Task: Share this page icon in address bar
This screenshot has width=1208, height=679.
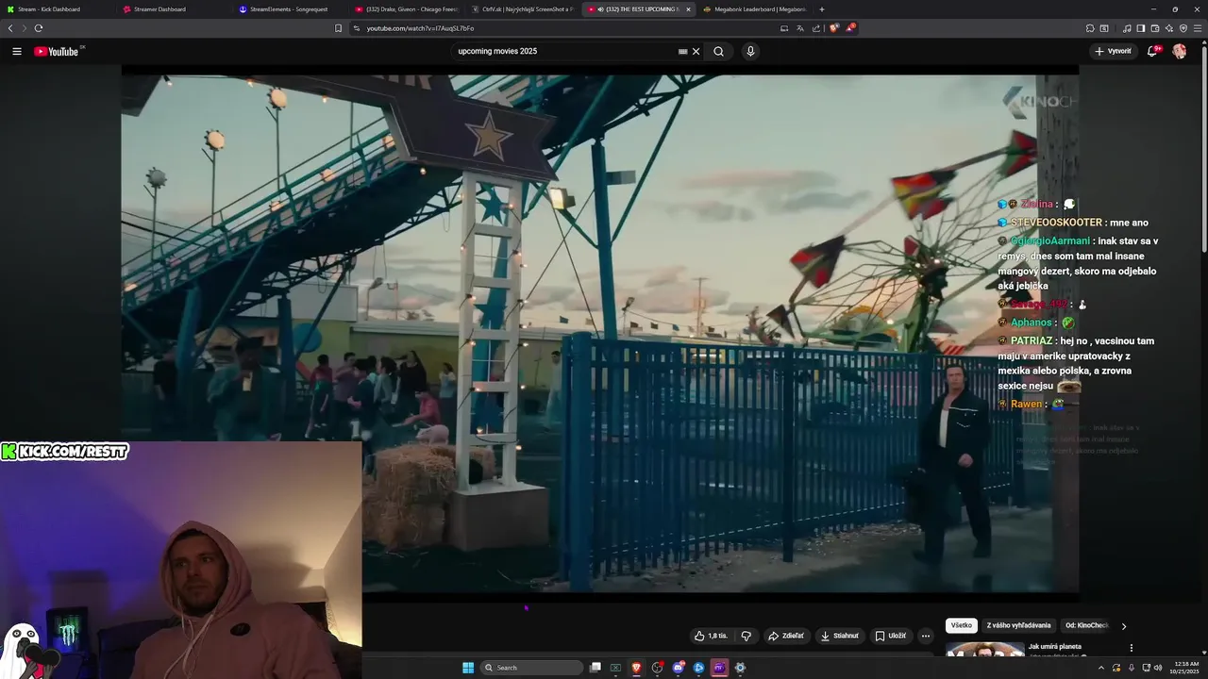Action: coord(816,28)
